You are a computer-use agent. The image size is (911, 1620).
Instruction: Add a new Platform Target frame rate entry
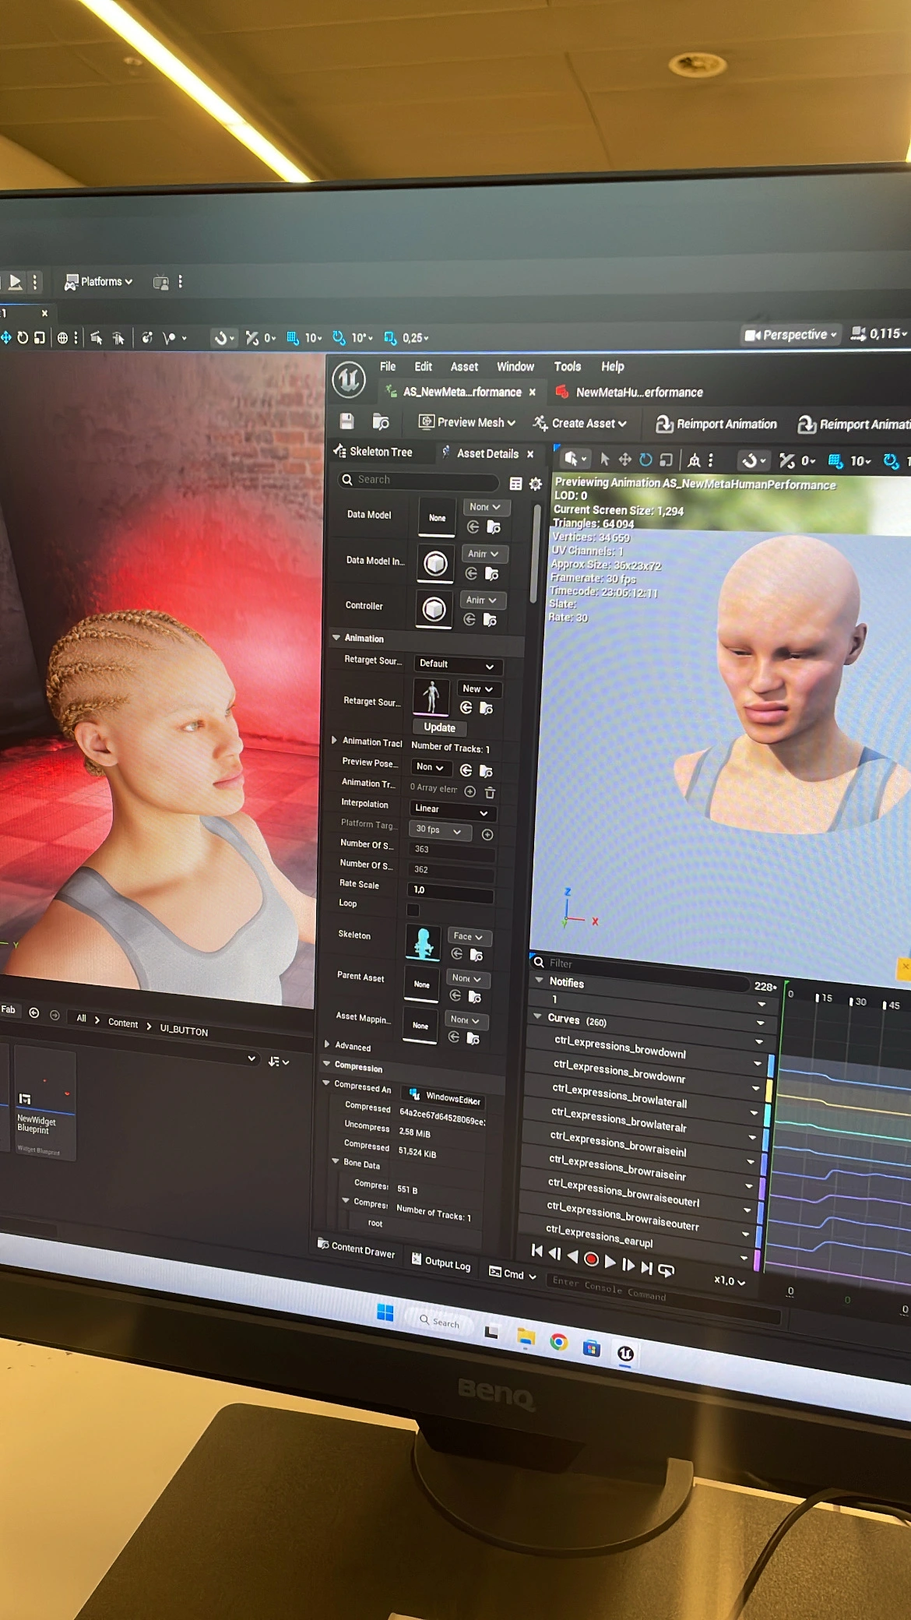[487, 835]
